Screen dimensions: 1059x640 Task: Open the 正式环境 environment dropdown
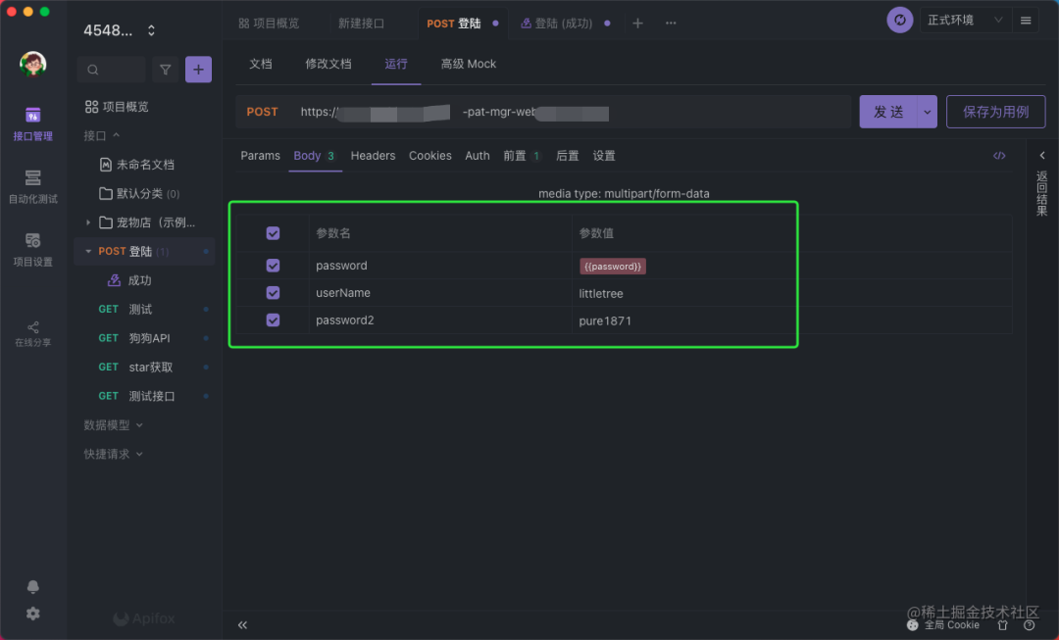point(964,21)
